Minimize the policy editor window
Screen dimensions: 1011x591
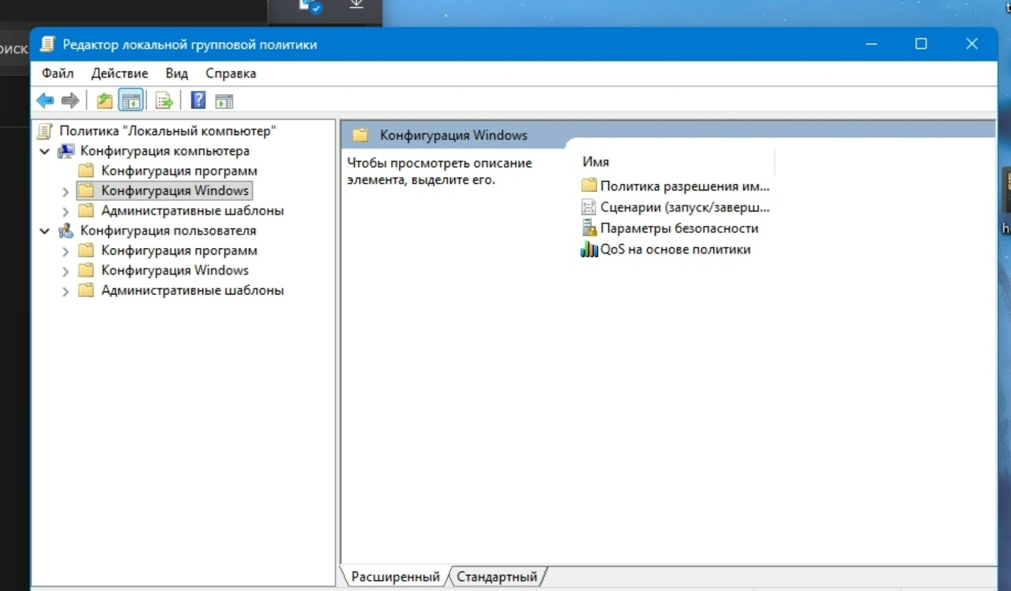click(x=871, y=44)
